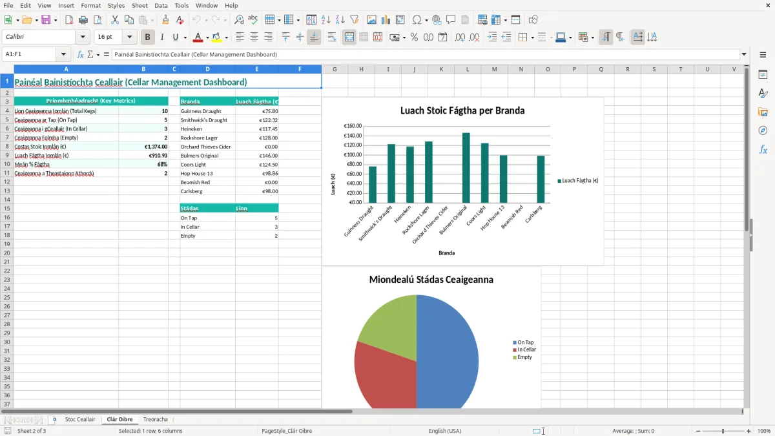The image size is (775, 436).
Task: Click the Print icon
Action: point(83,20)
